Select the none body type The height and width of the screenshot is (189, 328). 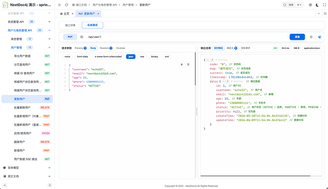68,57
